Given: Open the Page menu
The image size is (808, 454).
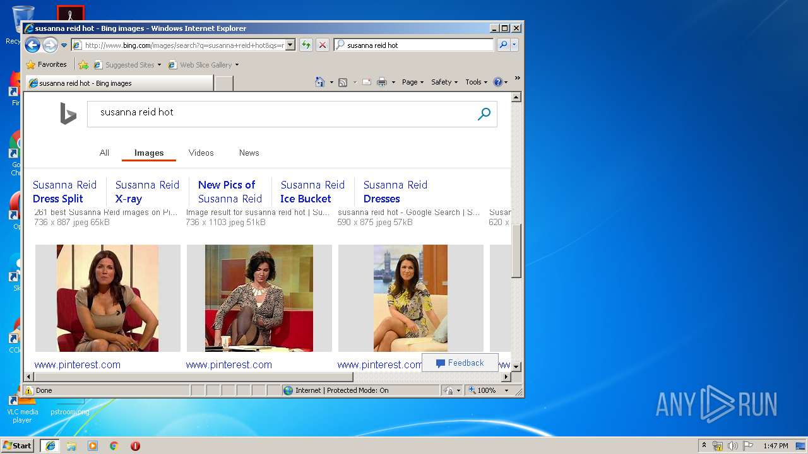Looking at the screenshot, I should (413, 82).
